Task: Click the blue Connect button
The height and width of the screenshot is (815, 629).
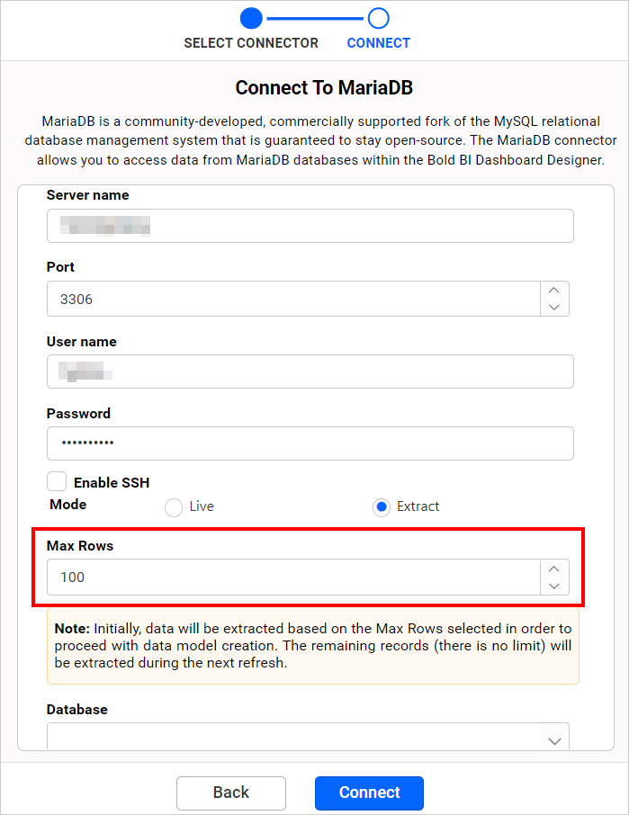Action: click(x=370, y=793)
